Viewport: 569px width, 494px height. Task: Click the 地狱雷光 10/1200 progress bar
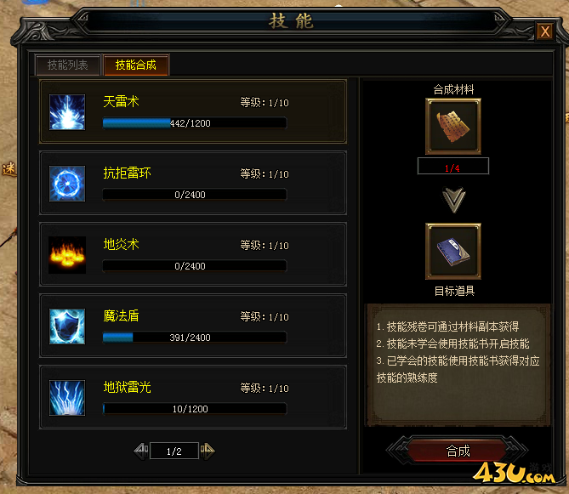[x=195, y=409]
